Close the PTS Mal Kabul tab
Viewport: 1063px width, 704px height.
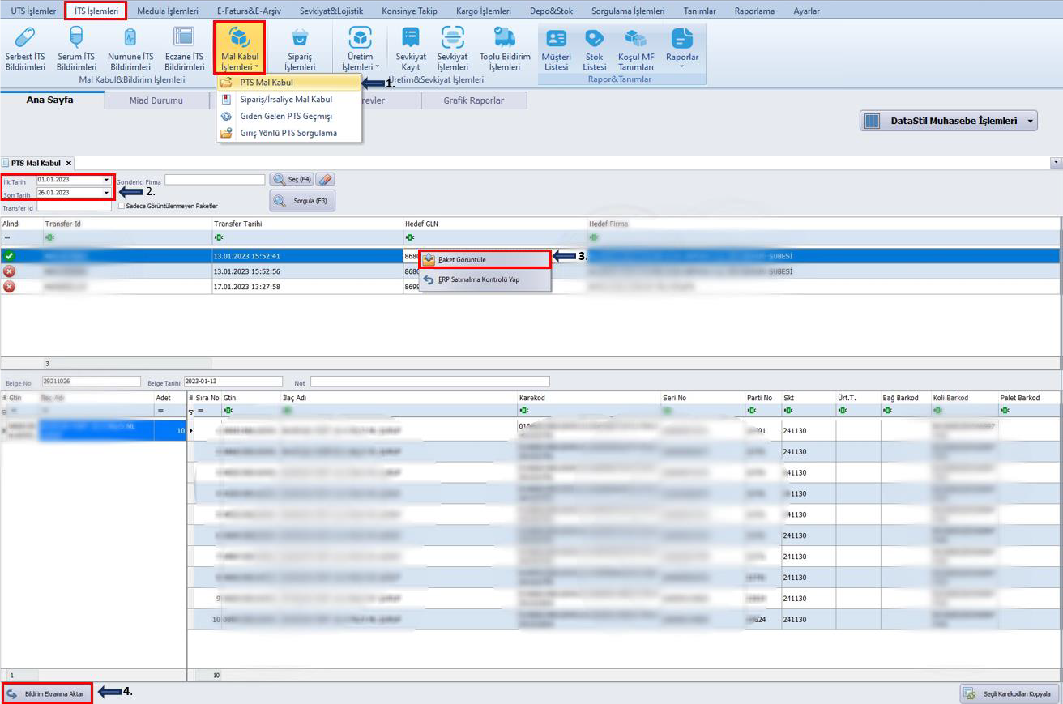pyautogui.click(x=69, y=163)
